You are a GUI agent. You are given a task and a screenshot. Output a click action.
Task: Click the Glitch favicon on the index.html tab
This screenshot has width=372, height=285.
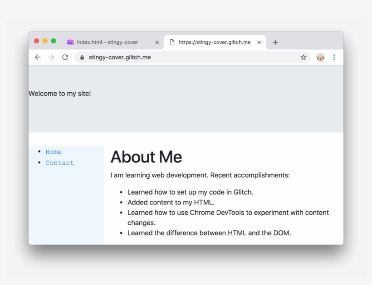pos(70,42)
